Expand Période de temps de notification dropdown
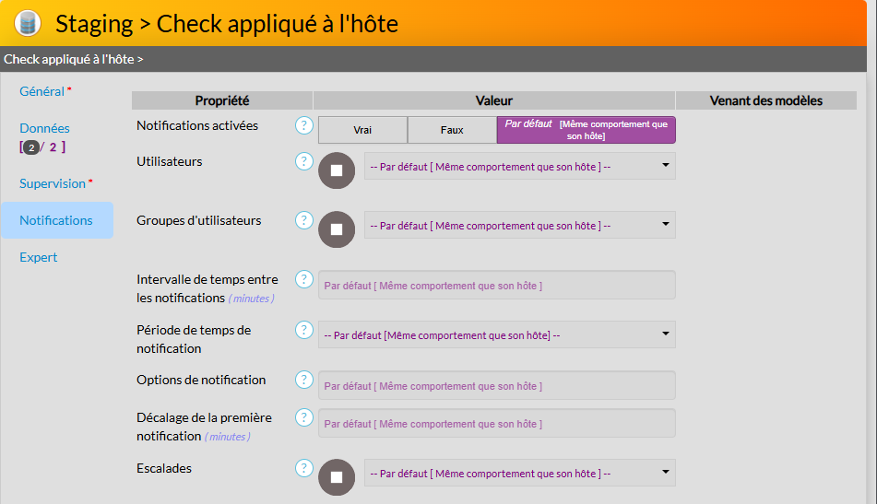This screenshot has width=877, height=504. 496,334
